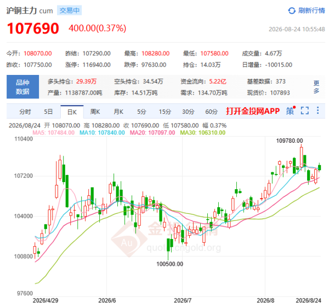Click the 沪铜主力 cum title
Viewport: 329px width, 303px height.
click(x=30, y=10)
